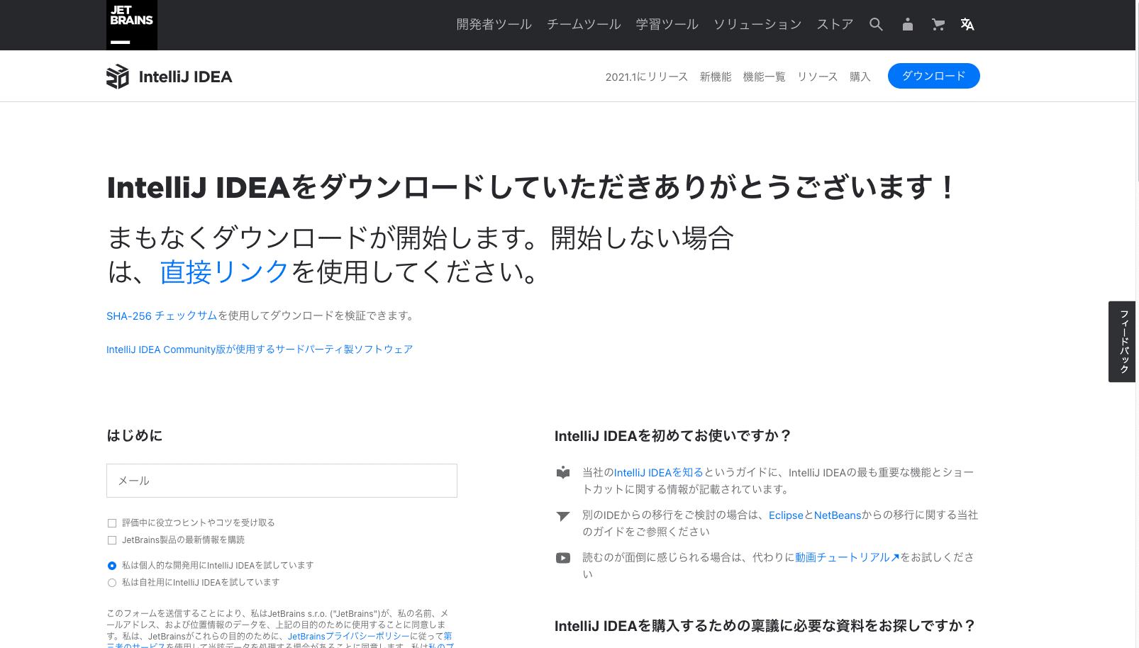
Task: Open the Community third-party software link
Action: [x=260, y=350]
